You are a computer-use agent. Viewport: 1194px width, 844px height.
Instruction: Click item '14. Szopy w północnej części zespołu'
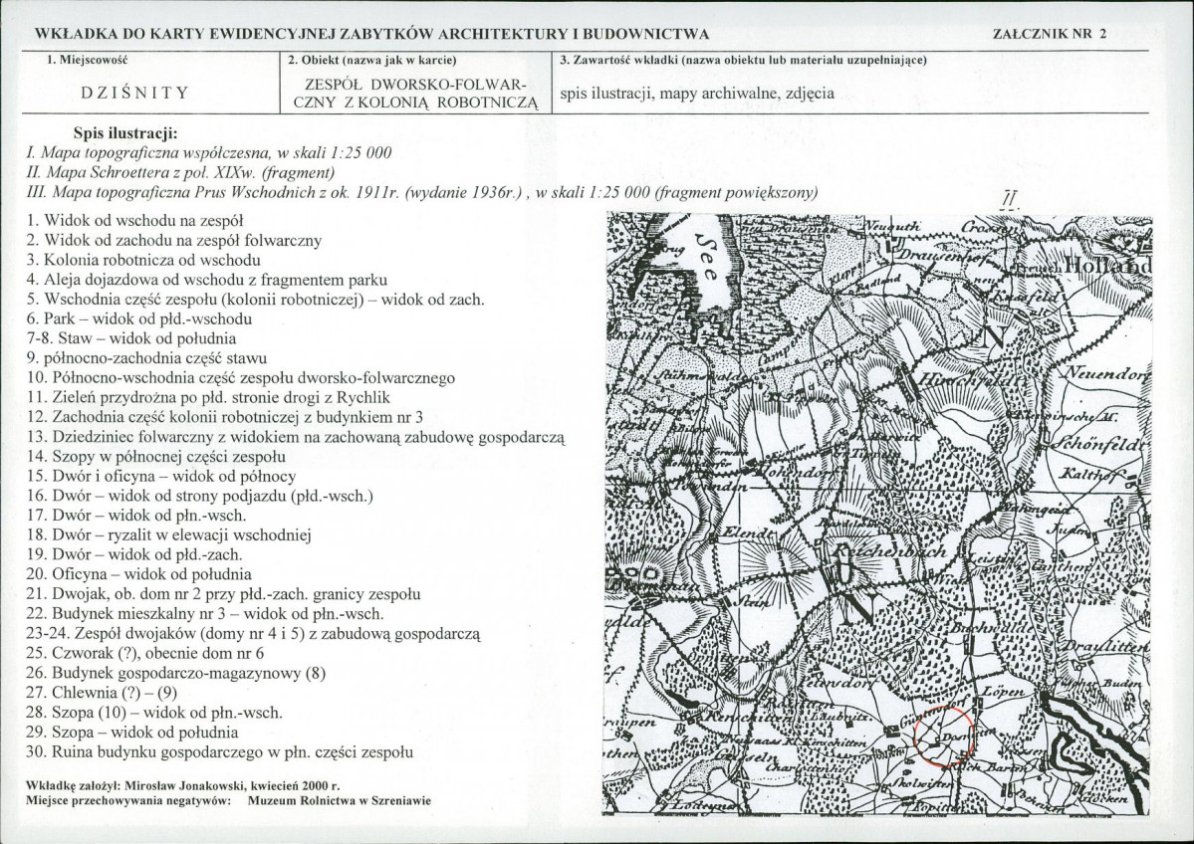tap(156, 457)
